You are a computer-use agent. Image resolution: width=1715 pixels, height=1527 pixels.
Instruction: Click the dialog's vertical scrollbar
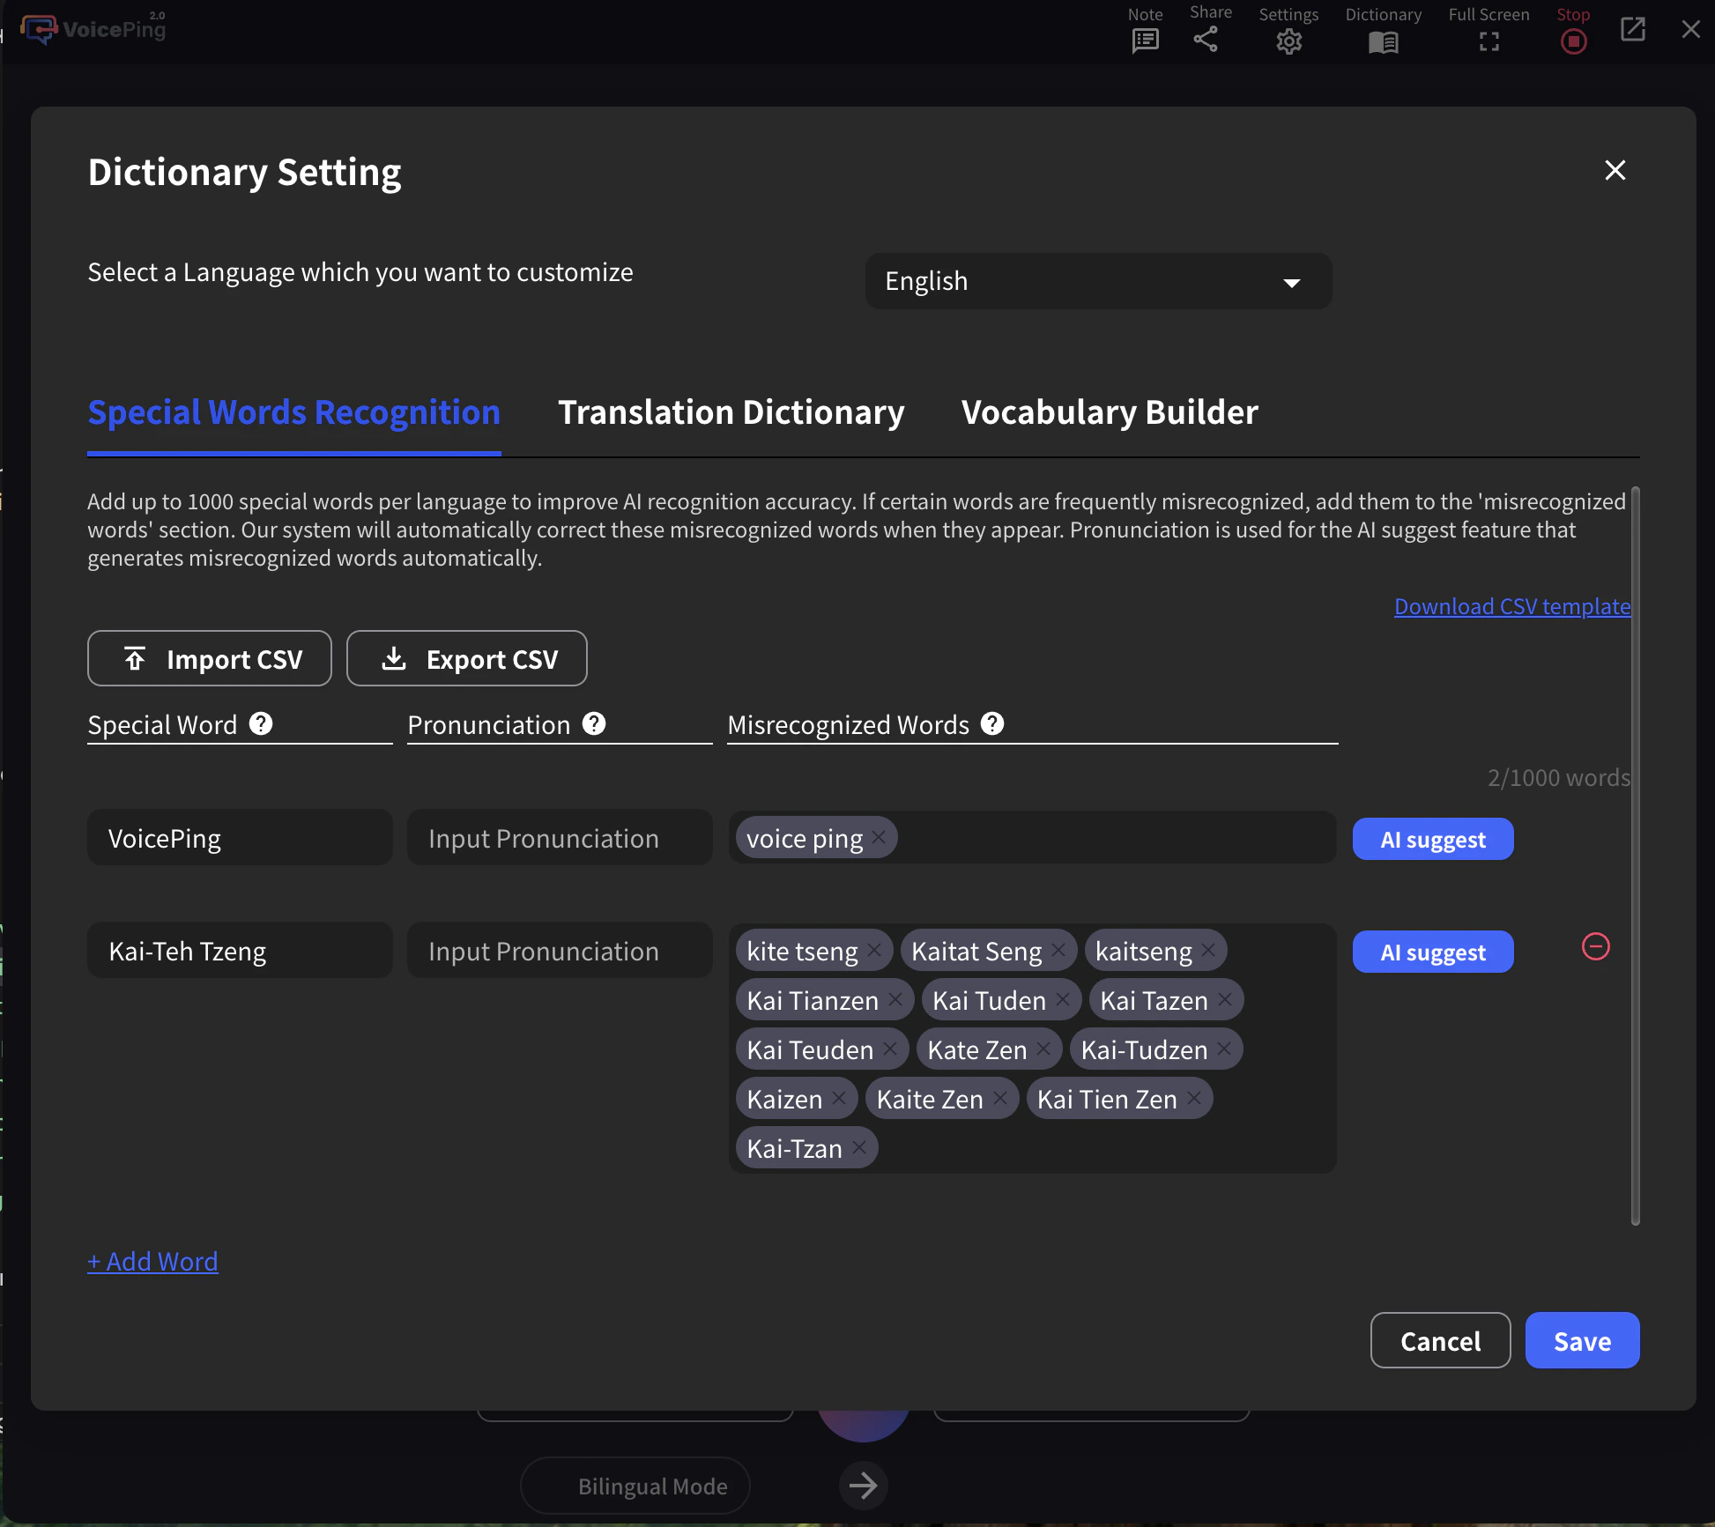point(1635,855)
